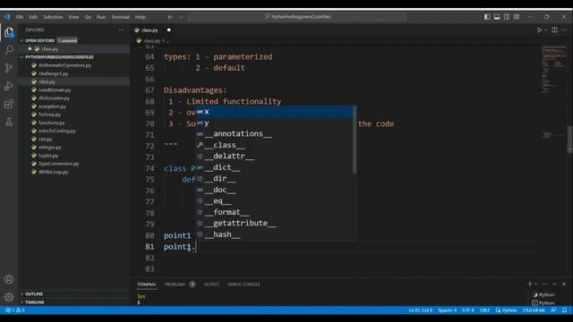Go forward using title bar arrow
573x322 pixels.
181,17
